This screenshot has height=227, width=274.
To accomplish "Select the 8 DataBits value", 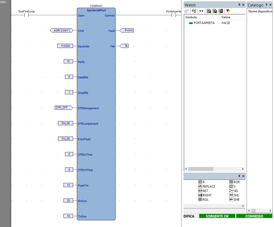I will pyautogui.click(x=69, y=77).
